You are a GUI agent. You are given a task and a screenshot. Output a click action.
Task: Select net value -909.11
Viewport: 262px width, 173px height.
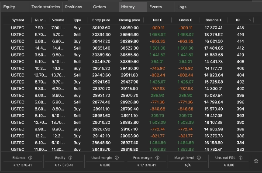pyautogui.click(x=157, y=28)
